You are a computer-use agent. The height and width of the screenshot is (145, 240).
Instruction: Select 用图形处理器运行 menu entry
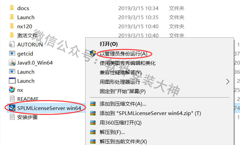pyautogui.click(x=120, y=82)
